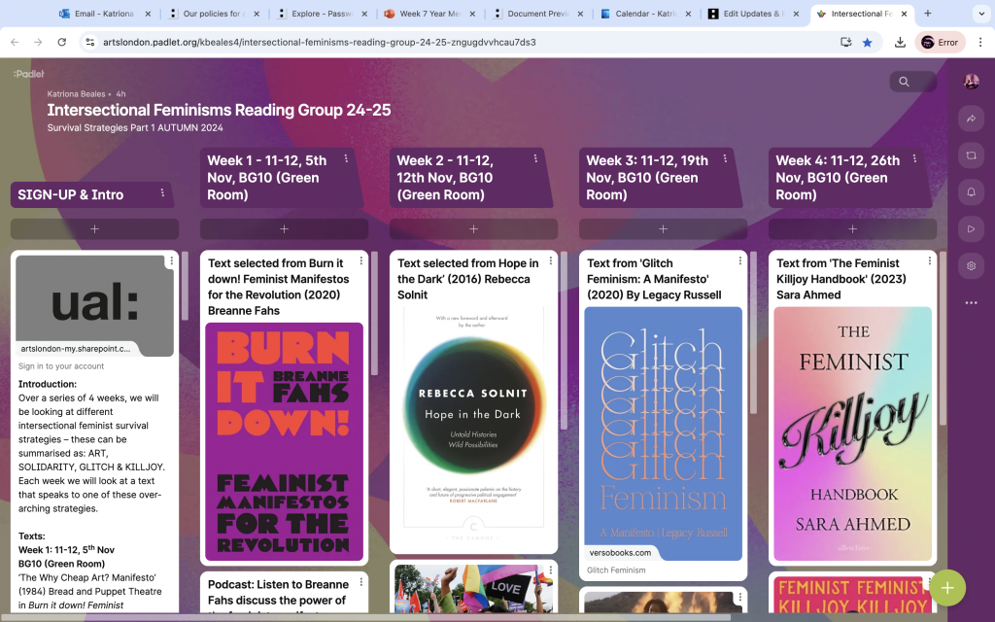Open the Hope in the Dark post options
Image resolution: width=995 pixels, height=622 pixels.
(551, 260)
